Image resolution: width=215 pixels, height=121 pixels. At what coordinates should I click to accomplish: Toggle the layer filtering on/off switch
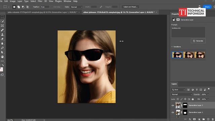[x=209, y=89]
